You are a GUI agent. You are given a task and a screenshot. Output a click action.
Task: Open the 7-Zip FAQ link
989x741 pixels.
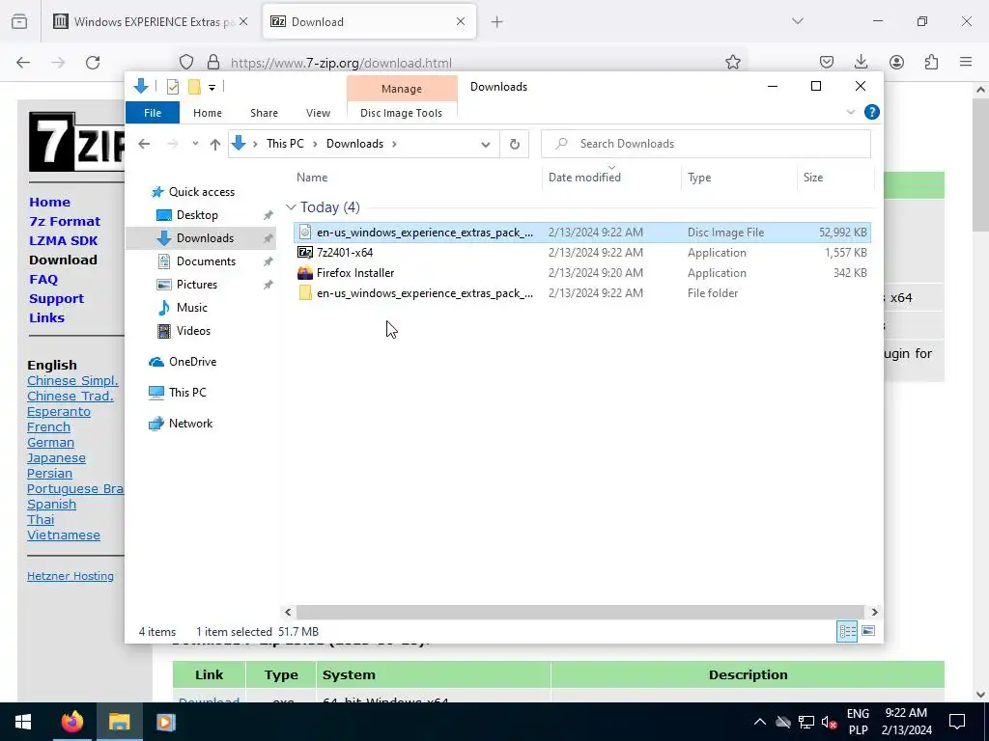tap(43, 279)
